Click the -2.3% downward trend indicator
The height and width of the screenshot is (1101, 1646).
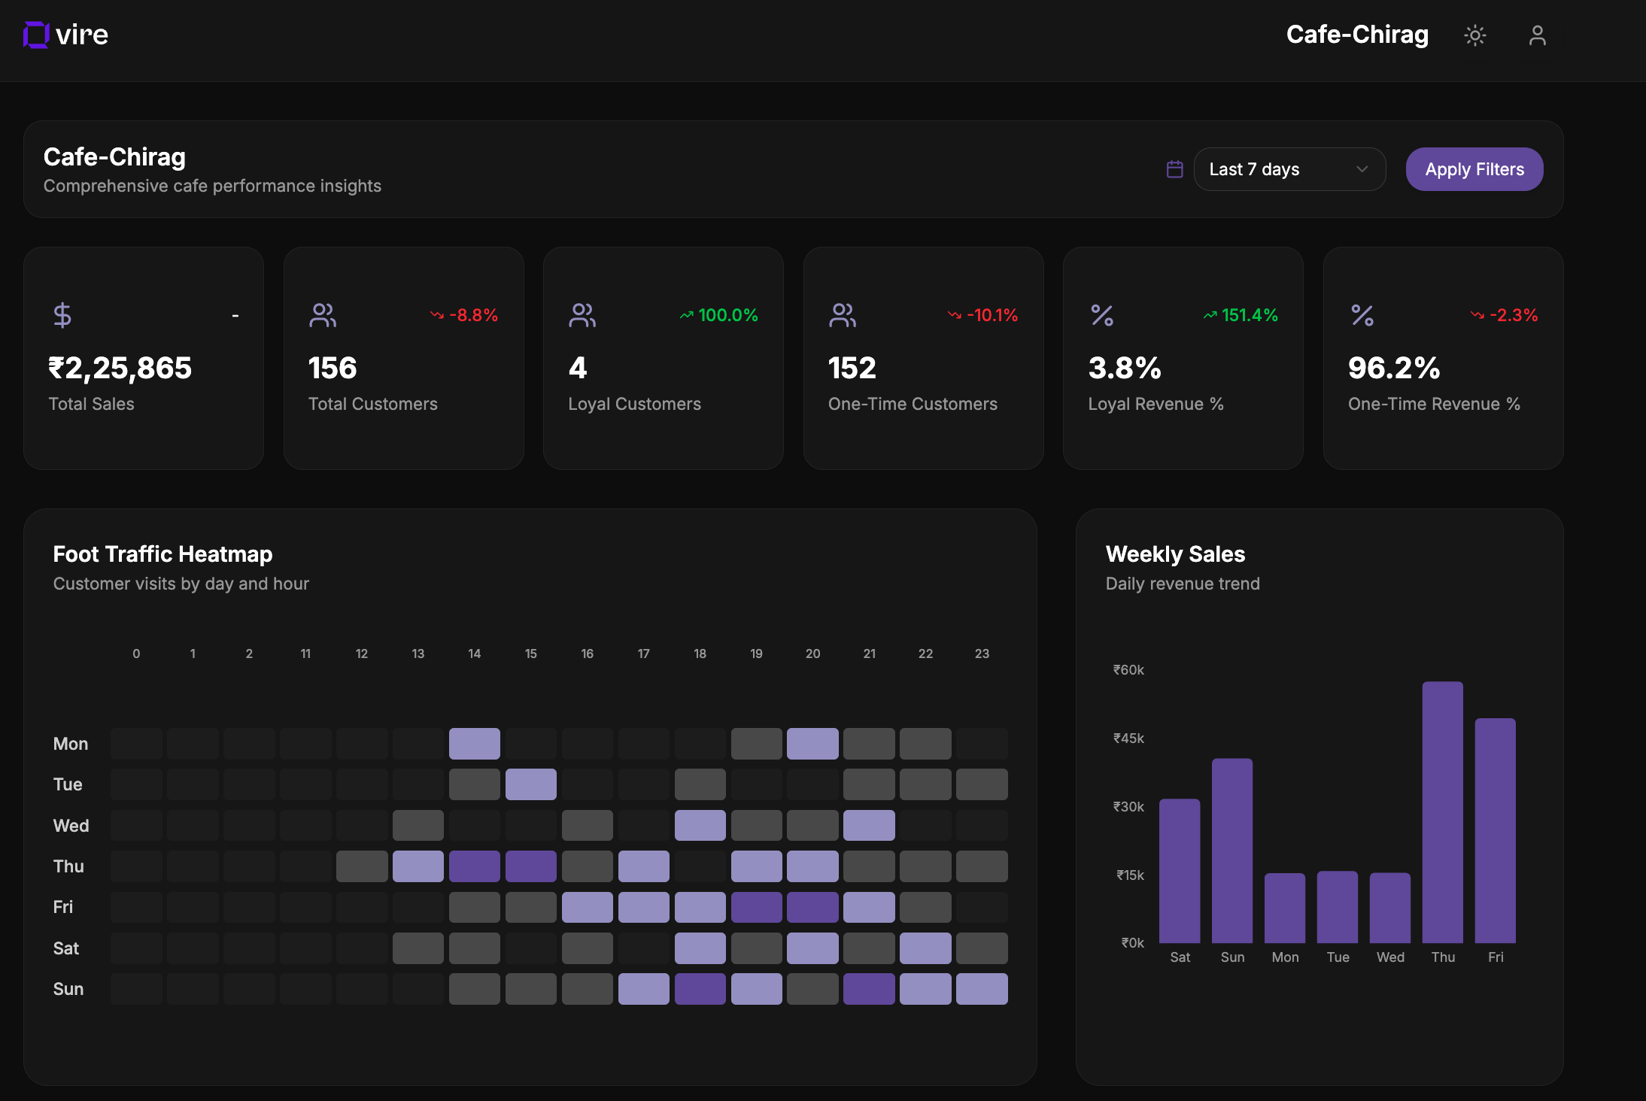point(1504,315)
